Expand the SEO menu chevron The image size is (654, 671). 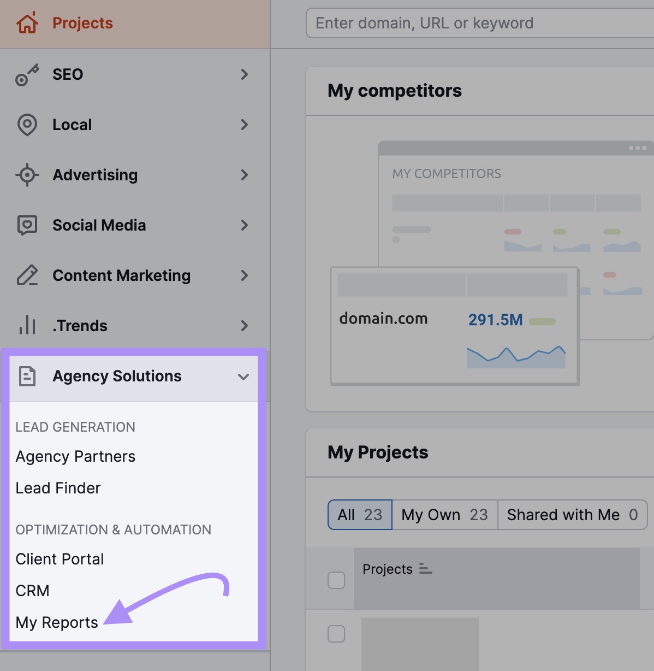(244, 74)
